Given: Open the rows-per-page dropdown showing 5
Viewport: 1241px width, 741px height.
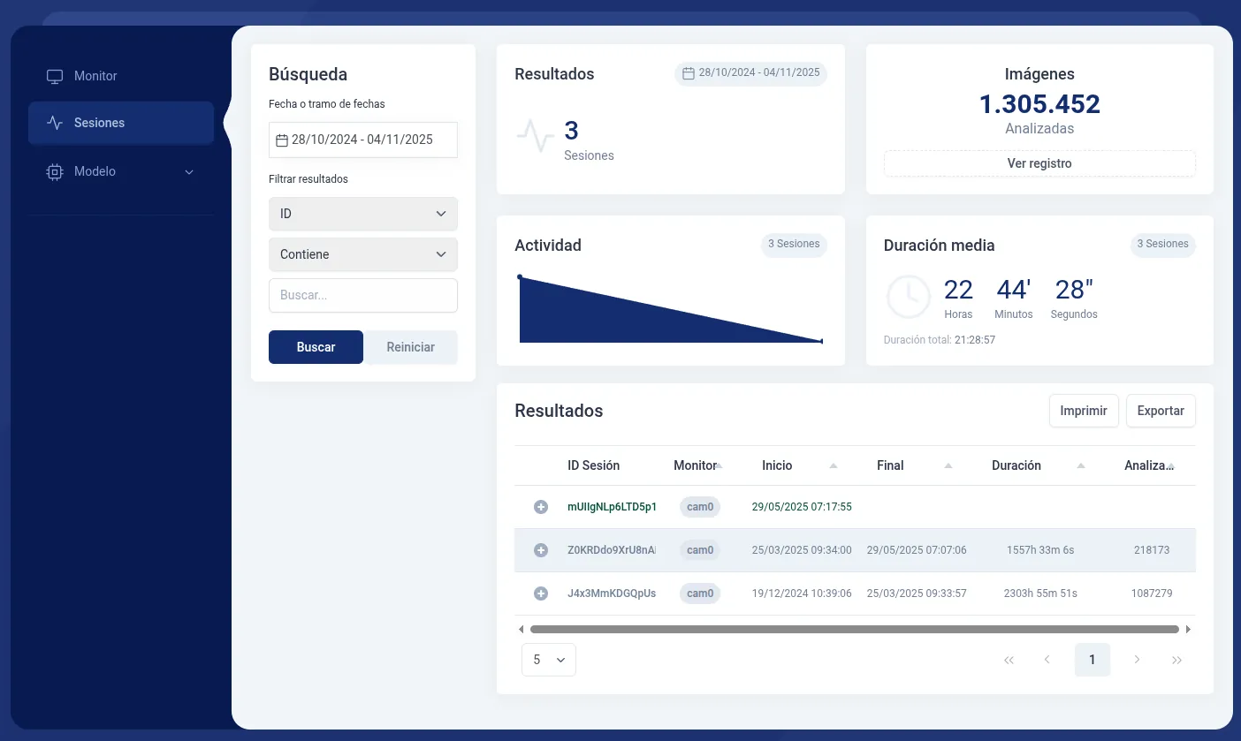Looking at the screenshot, I should click(x=548, y=660).
